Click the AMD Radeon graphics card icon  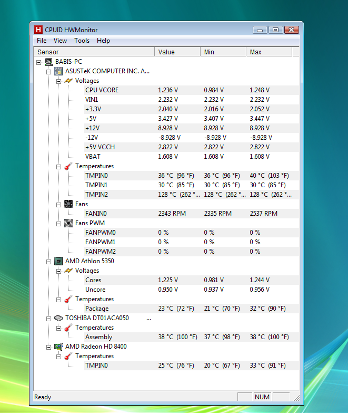(x=58, y=347)
